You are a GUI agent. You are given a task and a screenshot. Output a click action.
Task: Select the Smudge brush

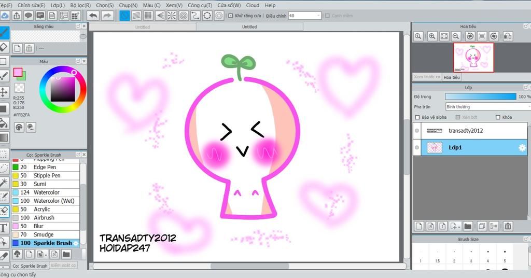pos(46,234)
